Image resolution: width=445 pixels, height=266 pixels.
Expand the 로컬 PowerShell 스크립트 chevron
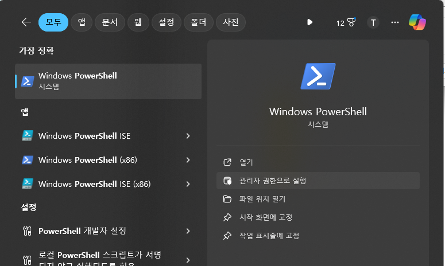[x=188, y=260]
